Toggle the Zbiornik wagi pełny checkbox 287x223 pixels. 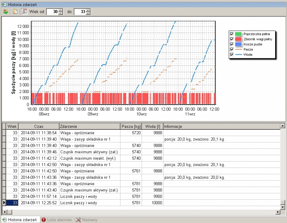tap(232, 39)
